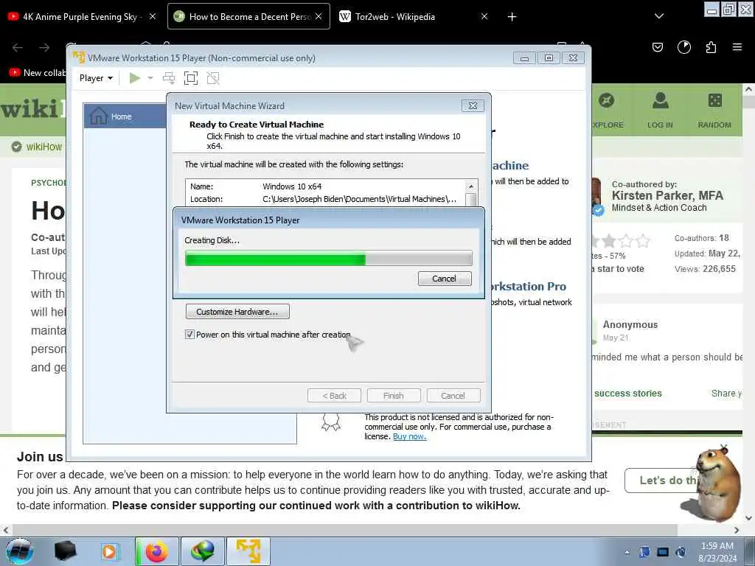755x566 pixels.
Task: Click the browser back arrow
Action: 18,47
